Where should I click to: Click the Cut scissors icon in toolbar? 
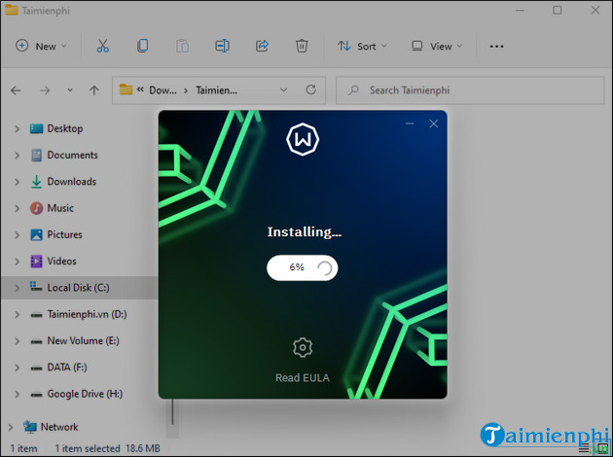click(102, 46)
